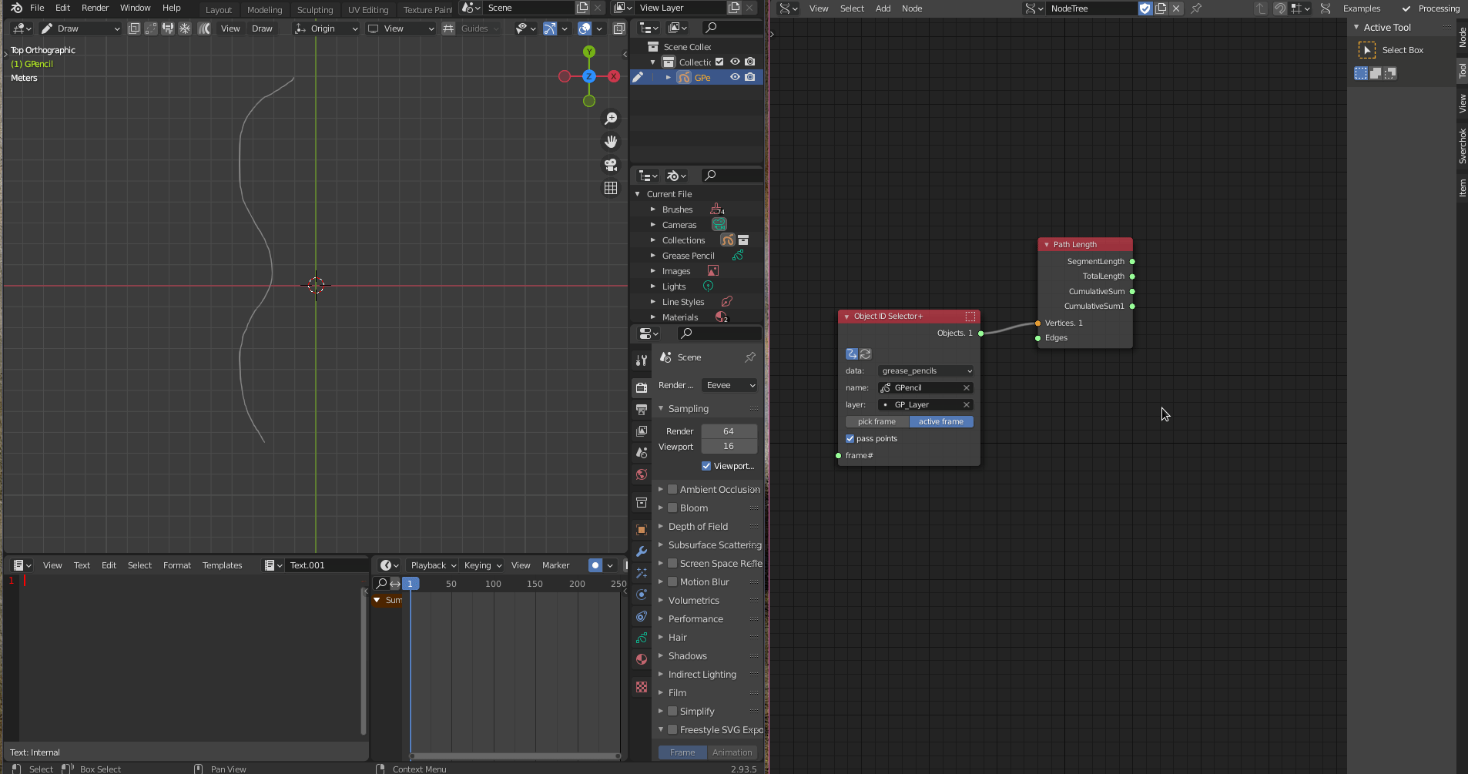
Task: Click the Examples button in node editor header
Action: tap(1362, 8)
